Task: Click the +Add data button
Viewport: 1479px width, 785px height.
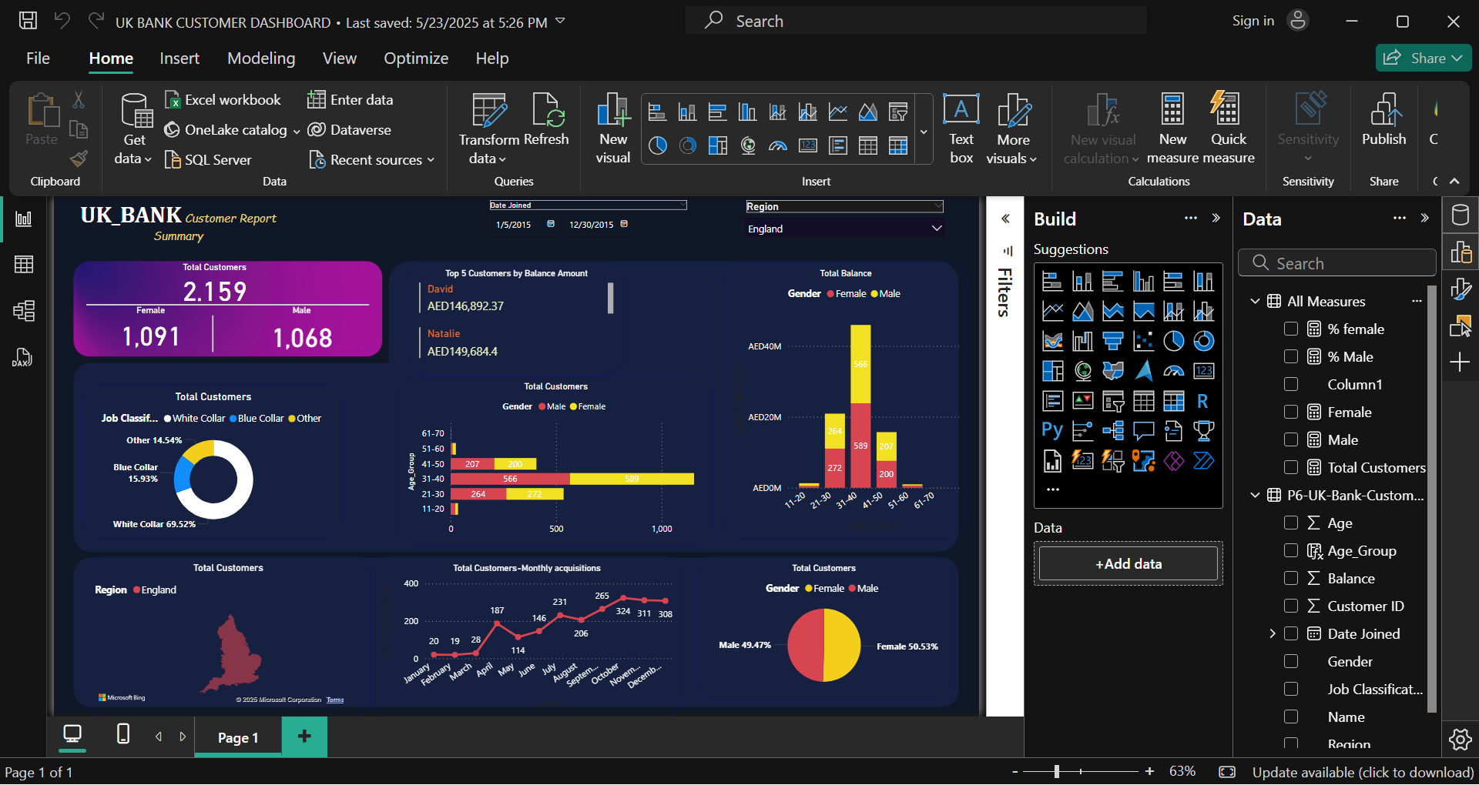Action: click(1129, 564)
